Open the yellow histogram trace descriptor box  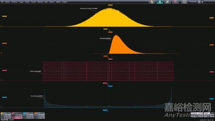click(6, 116)
